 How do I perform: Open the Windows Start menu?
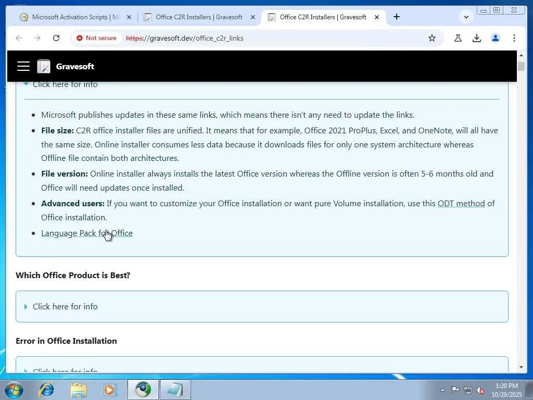click(14, 390)
